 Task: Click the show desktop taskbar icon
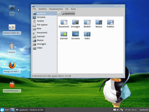click(12, 110)
